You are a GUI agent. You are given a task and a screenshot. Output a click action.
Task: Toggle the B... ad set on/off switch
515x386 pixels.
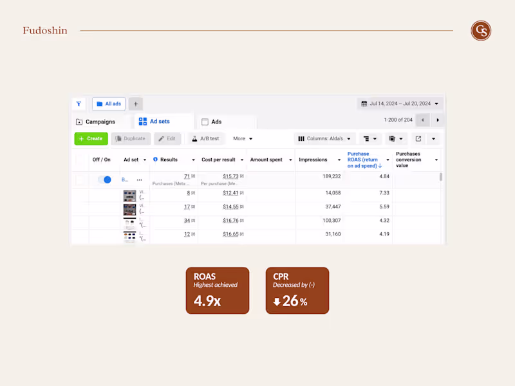pos(104,179)
